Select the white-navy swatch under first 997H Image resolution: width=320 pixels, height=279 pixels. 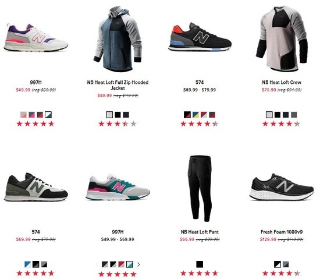[48, 115]
